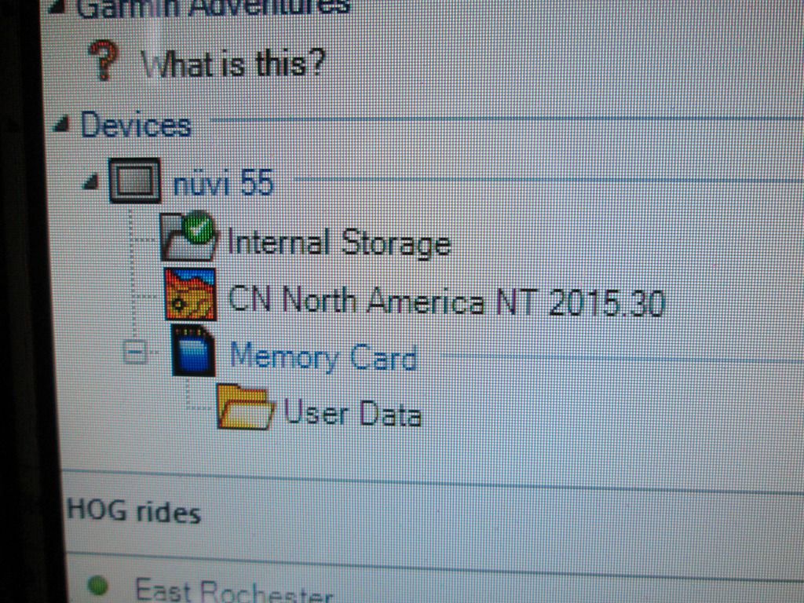The width and height of the screenshot is (804, 603).
Task: Select the Memory Card label
Action: 323,356
